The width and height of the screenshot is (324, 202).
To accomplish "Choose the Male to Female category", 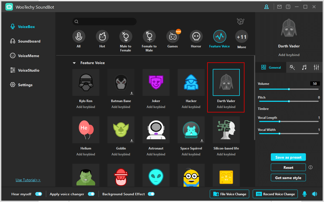I will point(126,36).
